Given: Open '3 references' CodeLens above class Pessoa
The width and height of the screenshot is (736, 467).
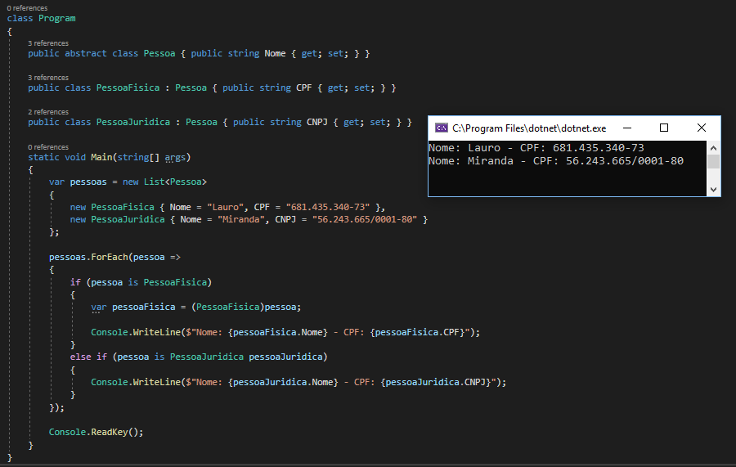Looking at the screenshot, I should tap(48, 43).
